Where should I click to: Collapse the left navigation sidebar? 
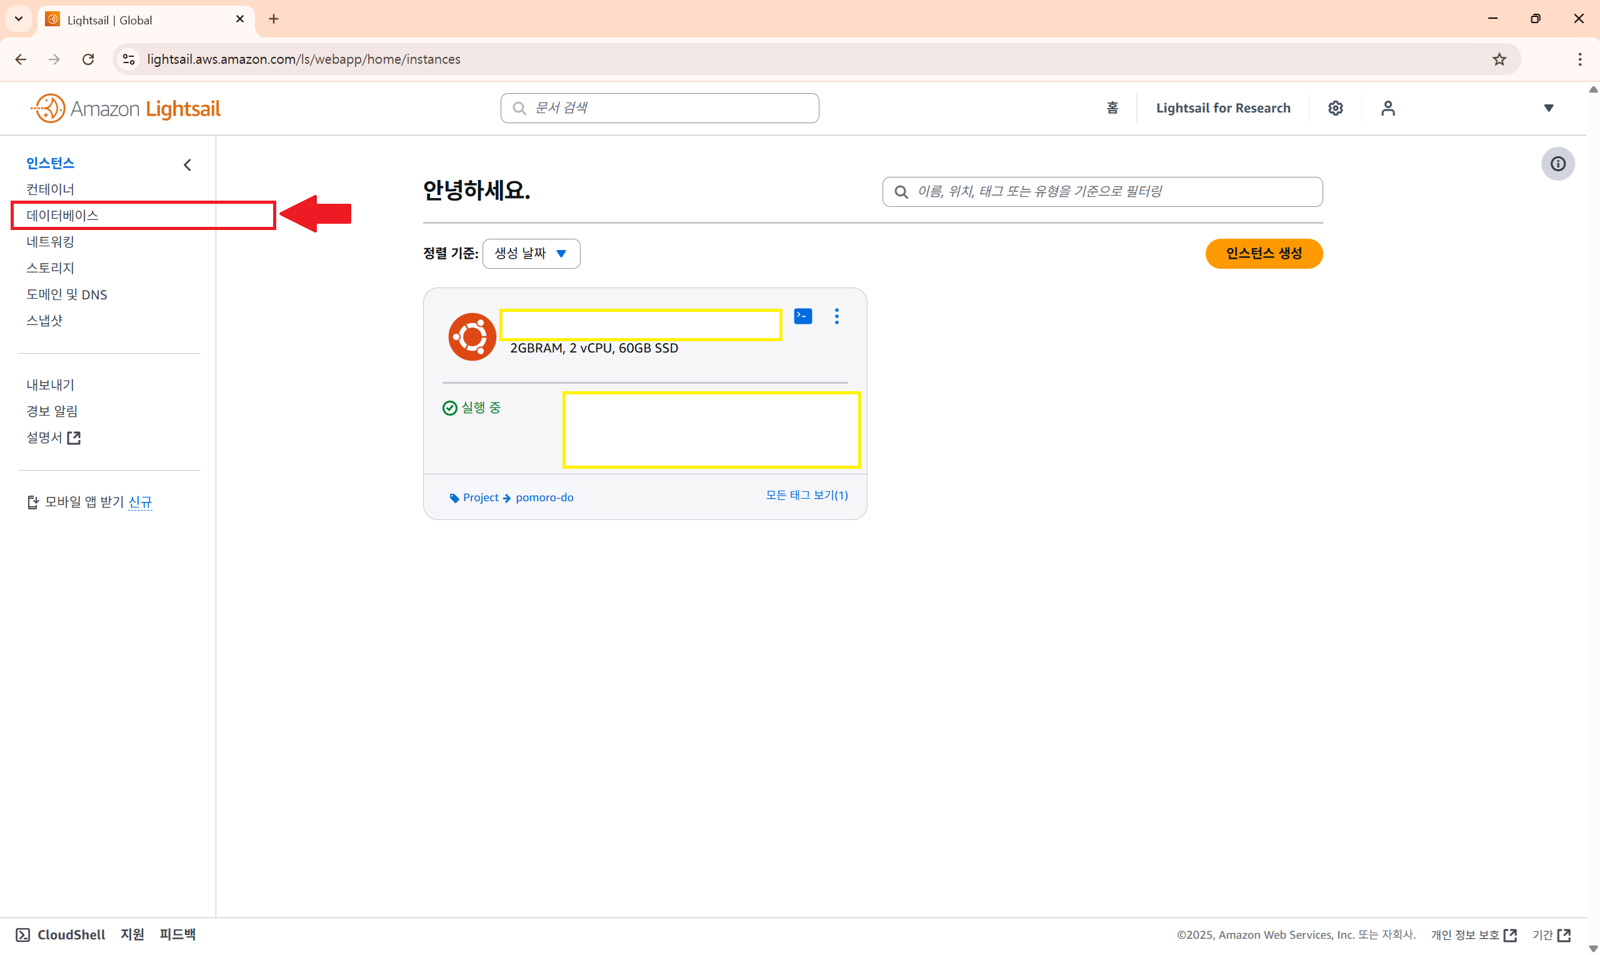(x=187, y=165)
